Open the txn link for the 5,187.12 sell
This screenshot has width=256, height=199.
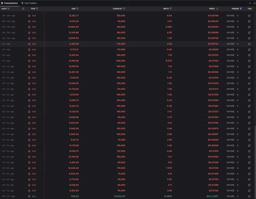point(249,140)
